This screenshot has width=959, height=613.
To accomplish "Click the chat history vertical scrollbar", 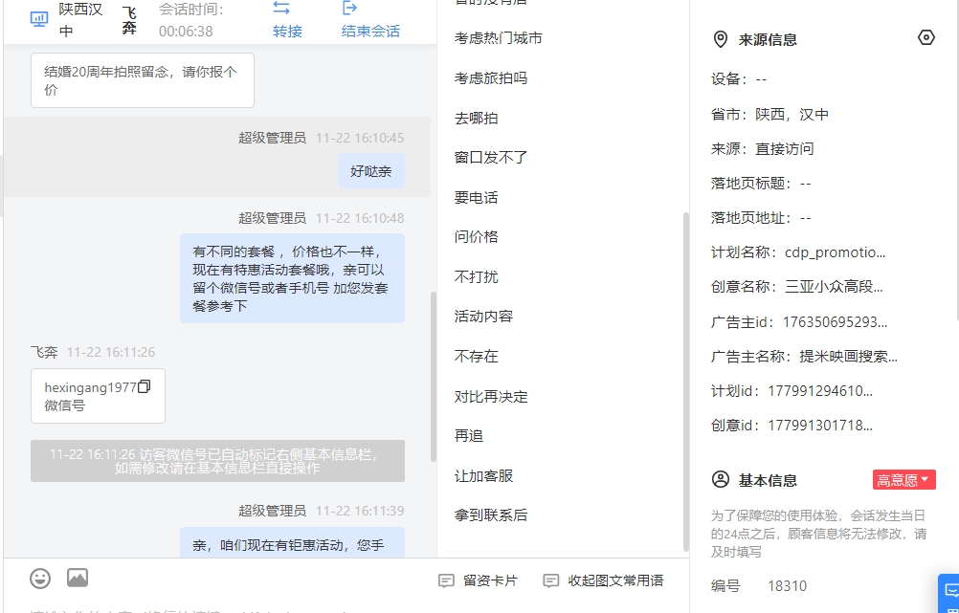I will [434, 377].
